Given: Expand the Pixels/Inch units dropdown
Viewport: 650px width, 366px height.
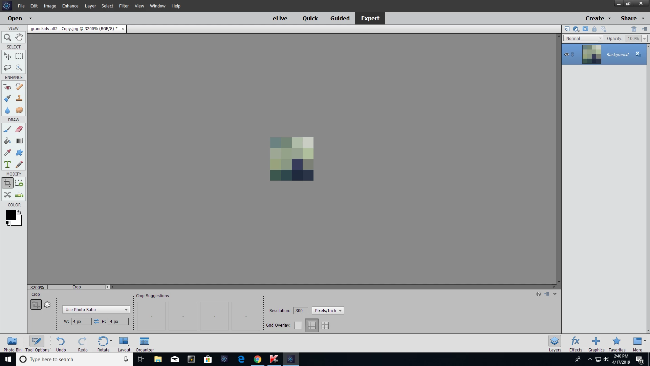Looking at the screenshot, I should pyautogui.click(x=328, y=310).
